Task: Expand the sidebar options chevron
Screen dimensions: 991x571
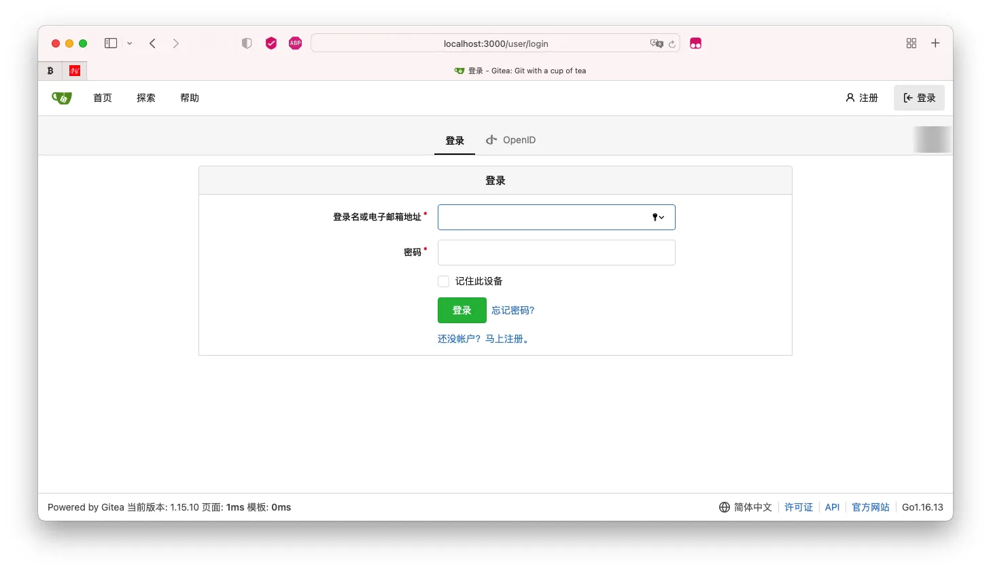Action: (130, 43)
